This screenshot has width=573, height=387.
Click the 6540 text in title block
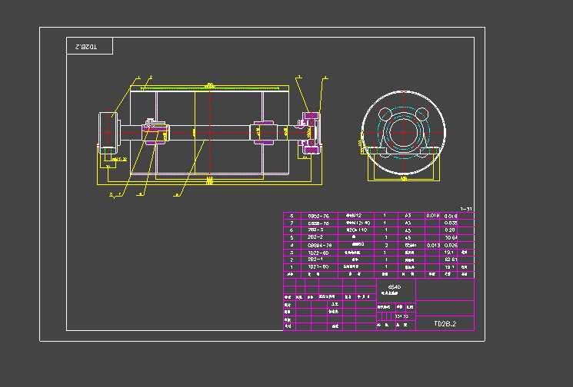click(x=395, y=287)
